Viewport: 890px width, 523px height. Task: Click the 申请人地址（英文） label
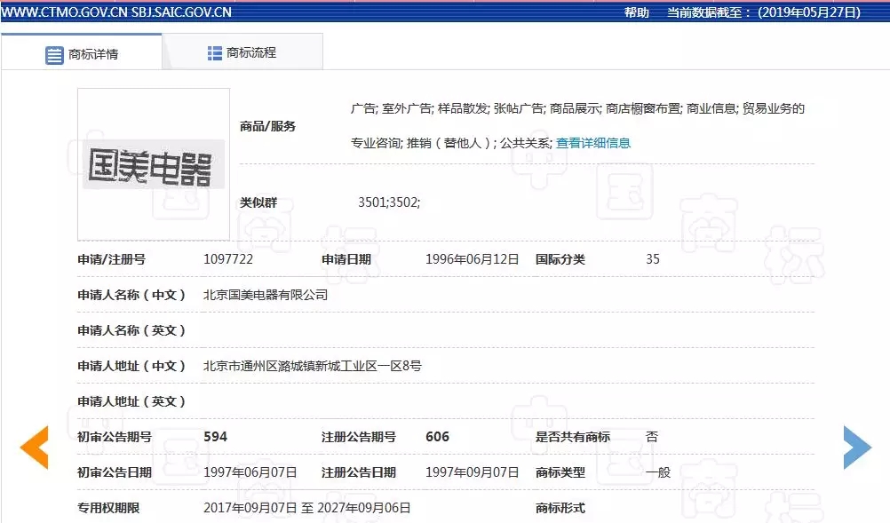(x=131, y=401)
